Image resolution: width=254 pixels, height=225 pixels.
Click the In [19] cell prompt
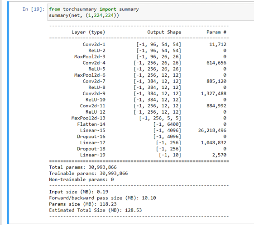point(34,9)
